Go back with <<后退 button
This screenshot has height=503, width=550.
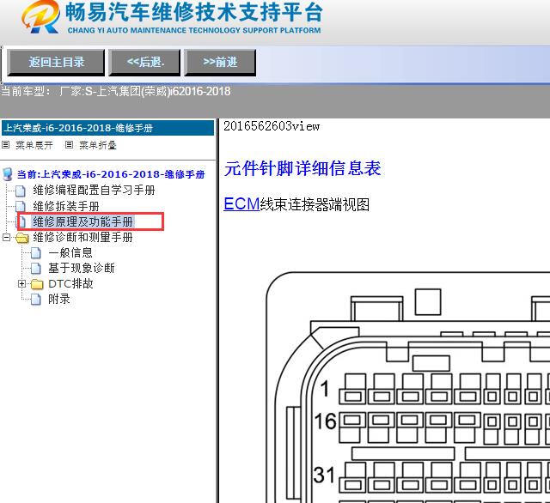click(144, 63)
